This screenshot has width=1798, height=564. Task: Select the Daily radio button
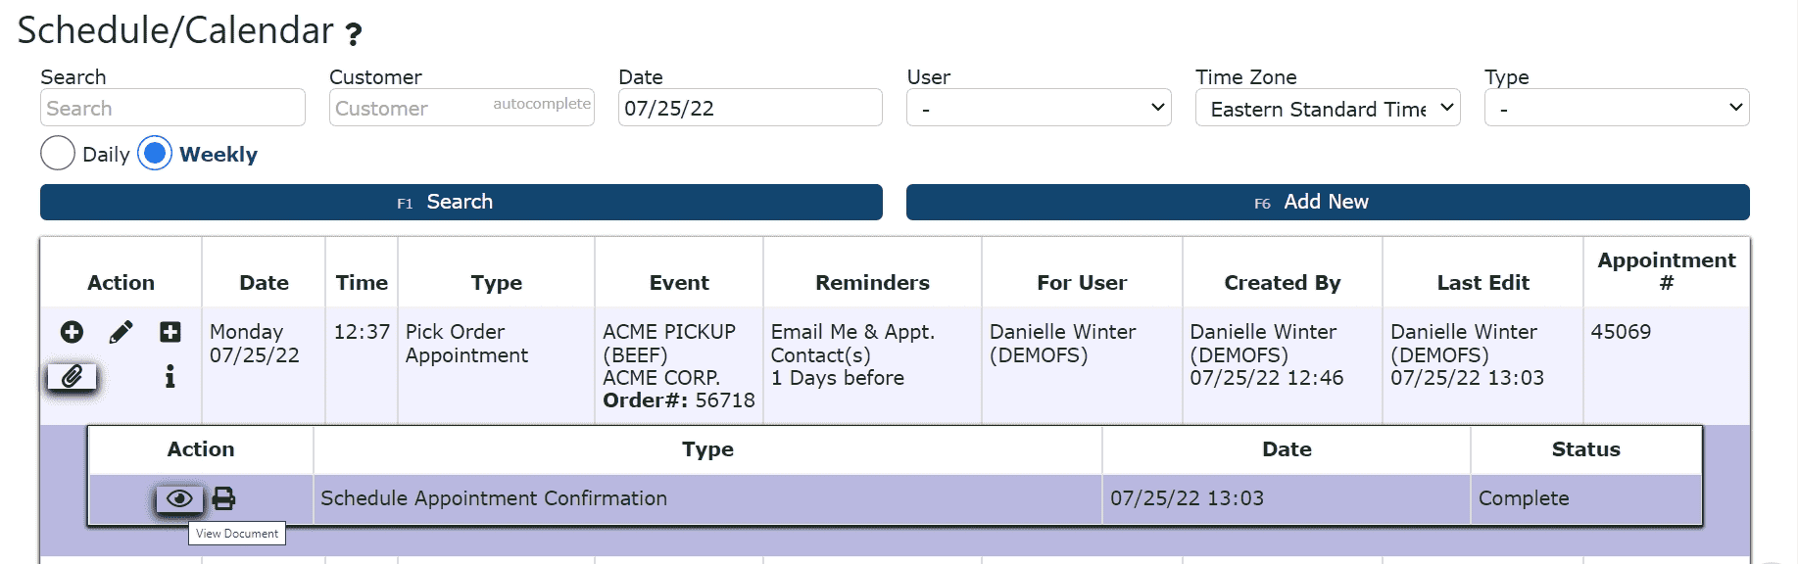[58, 153]
